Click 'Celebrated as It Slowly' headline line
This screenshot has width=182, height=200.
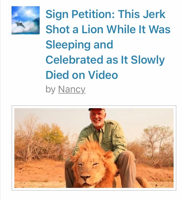tap(105, 60)
